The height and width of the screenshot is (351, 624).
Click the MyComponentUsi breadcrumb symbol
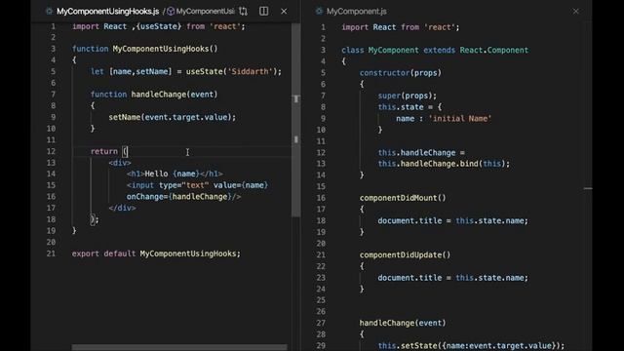[201, 11]
